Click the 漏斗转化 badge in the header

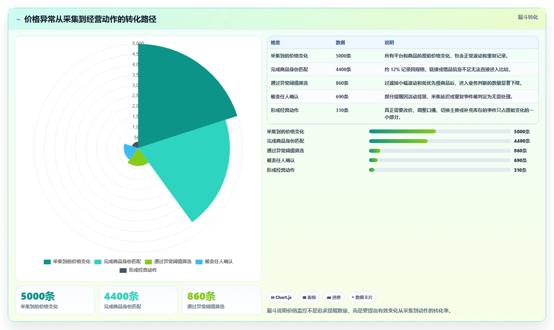[528, 17]
